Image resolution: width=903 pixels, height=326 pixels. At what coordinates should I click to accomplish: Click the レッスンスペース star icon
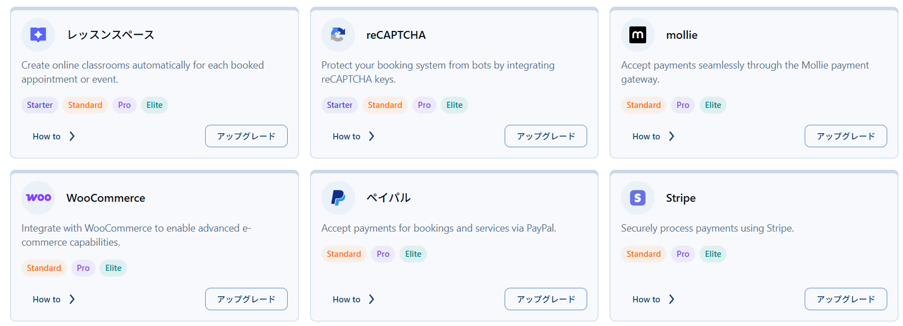click(x=38, y=35)
